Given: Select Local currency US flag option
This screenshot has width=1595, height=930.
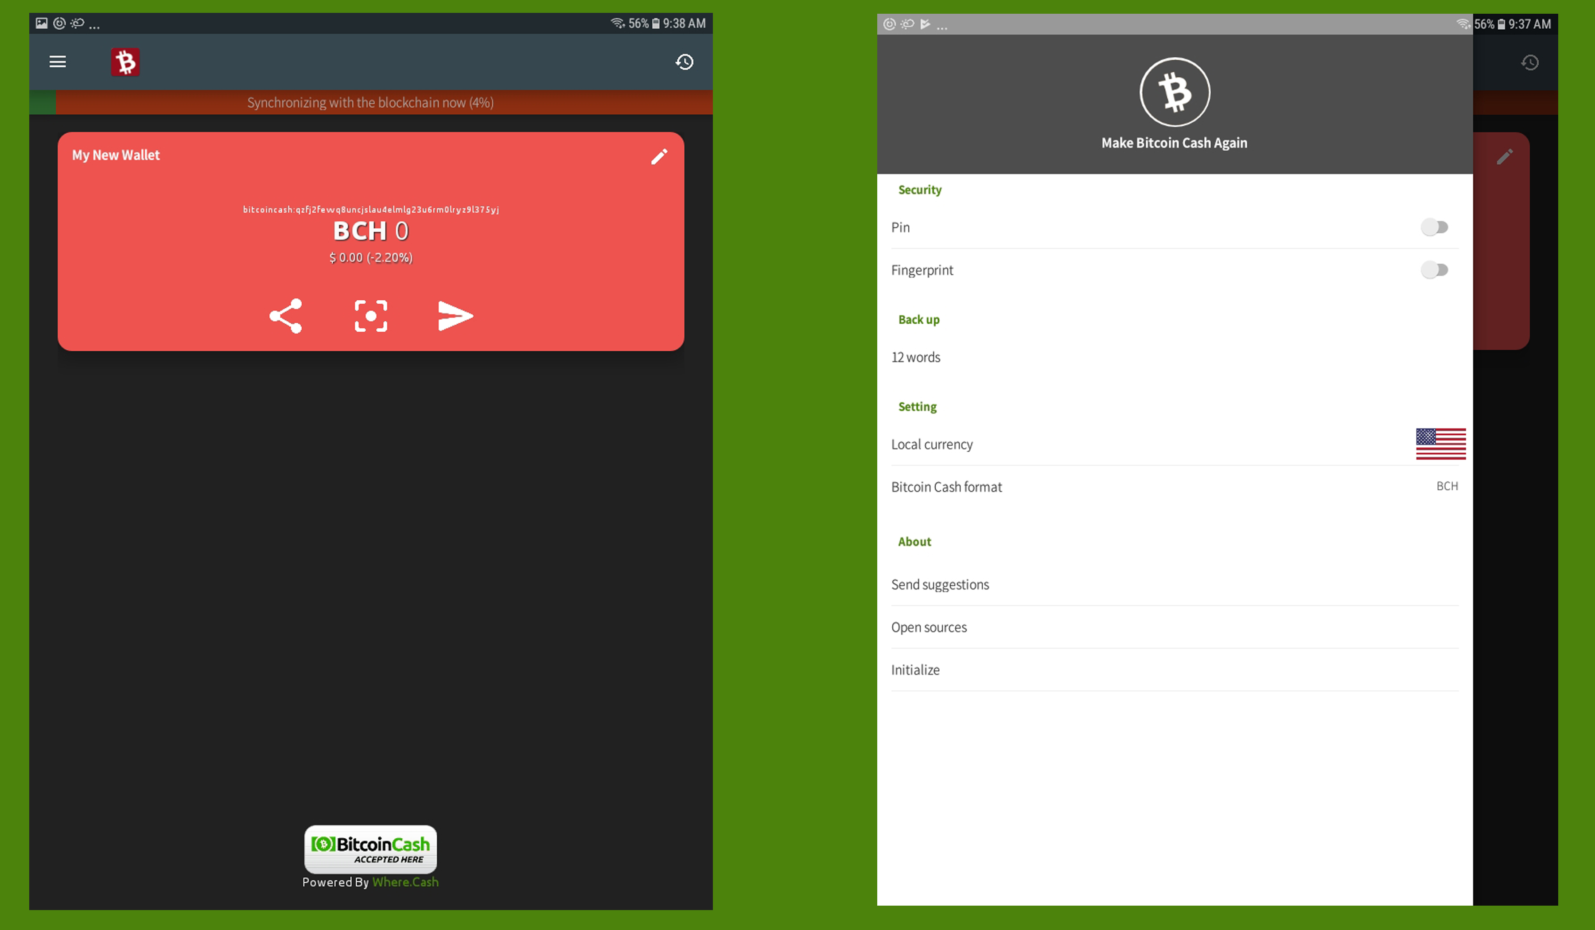Looking at the screenshot, I should [x=1440, y=443].
